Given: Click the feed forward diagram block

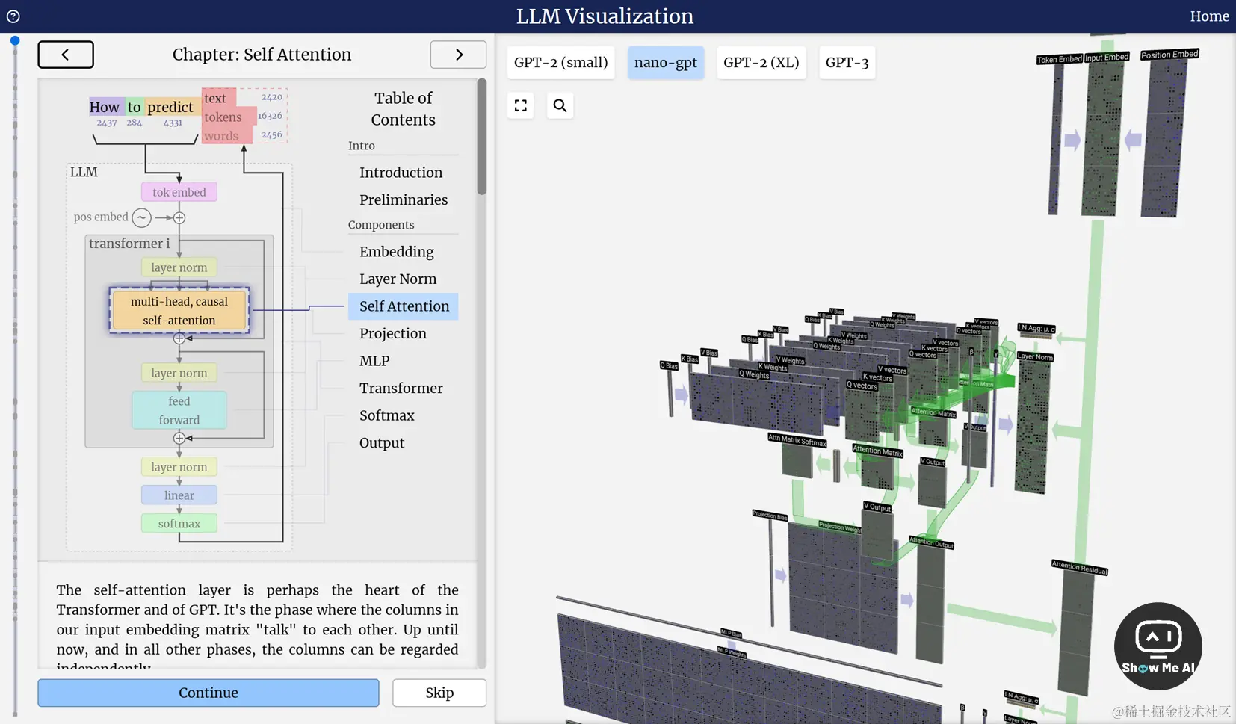Looking at the screenshot, I should [179, 410].
